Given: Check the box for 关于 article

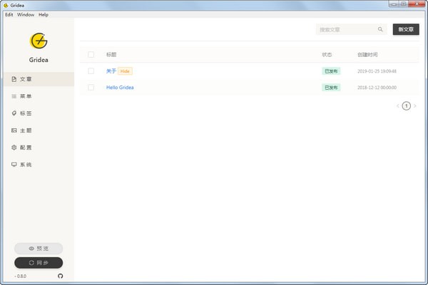Looking at the screenshot, I should click(91, 71).
